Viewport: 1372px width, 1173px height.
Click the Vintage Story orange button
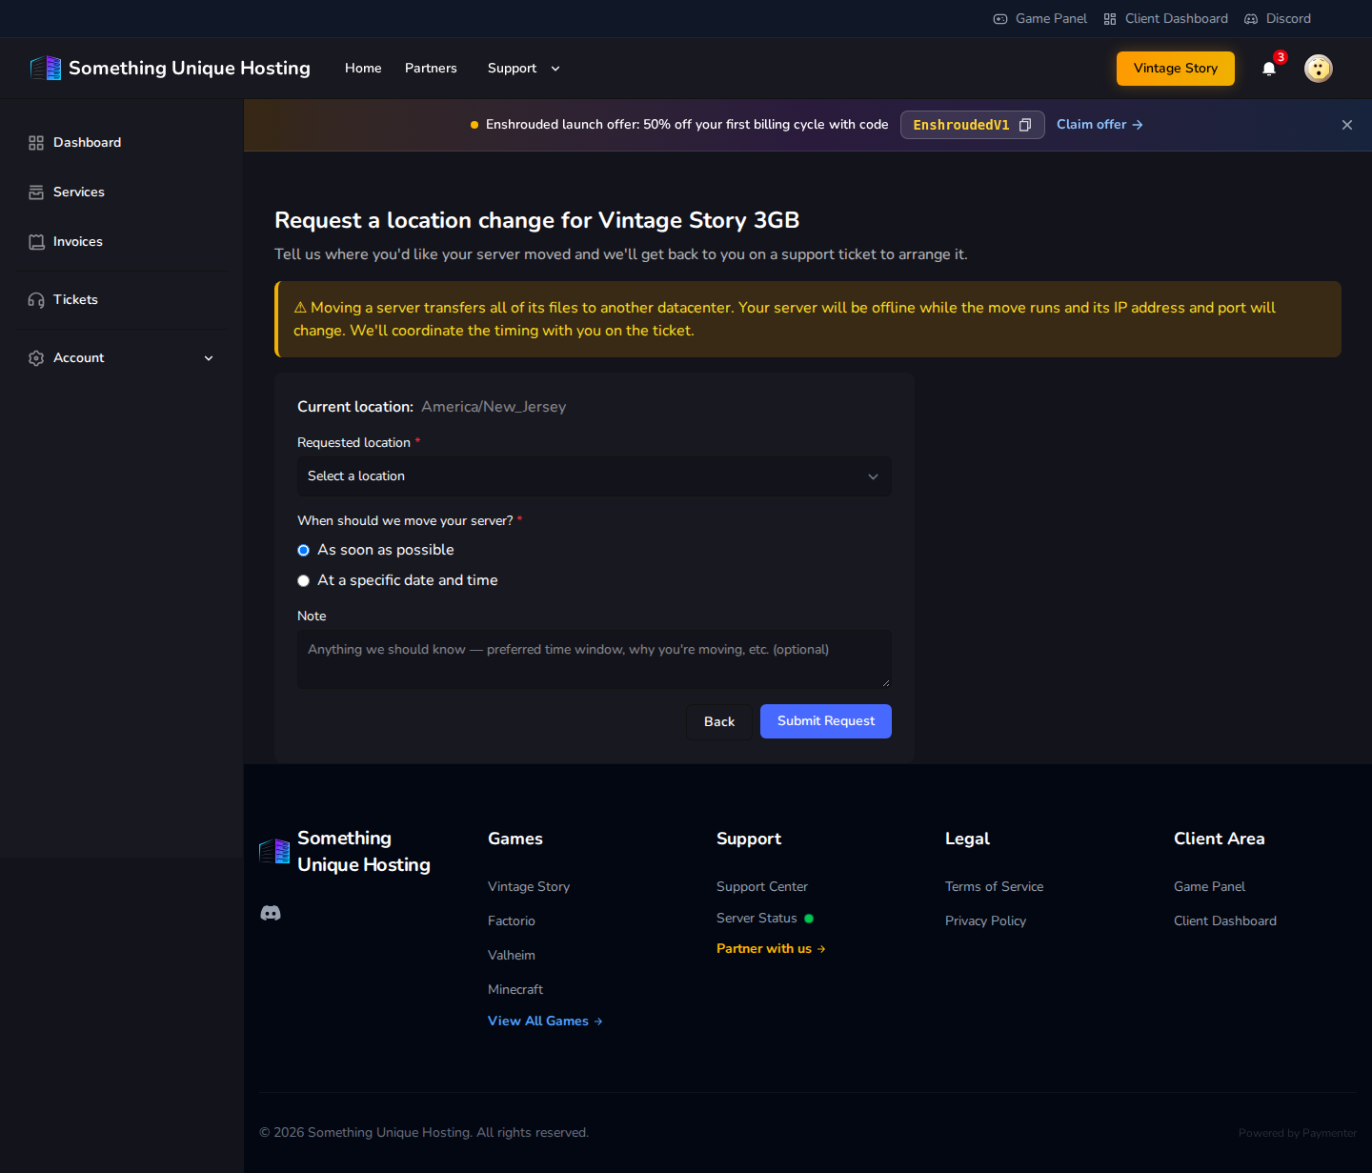click(x=1176, y=69)
